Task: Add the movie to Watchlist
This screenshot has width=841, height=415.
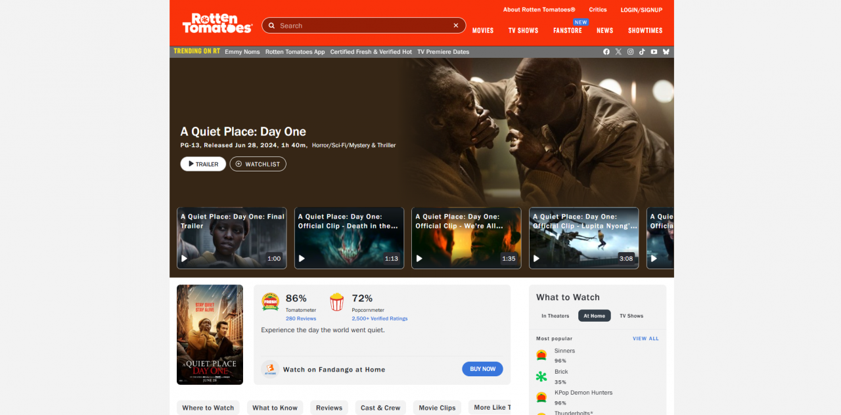Action: coord(258,164)
